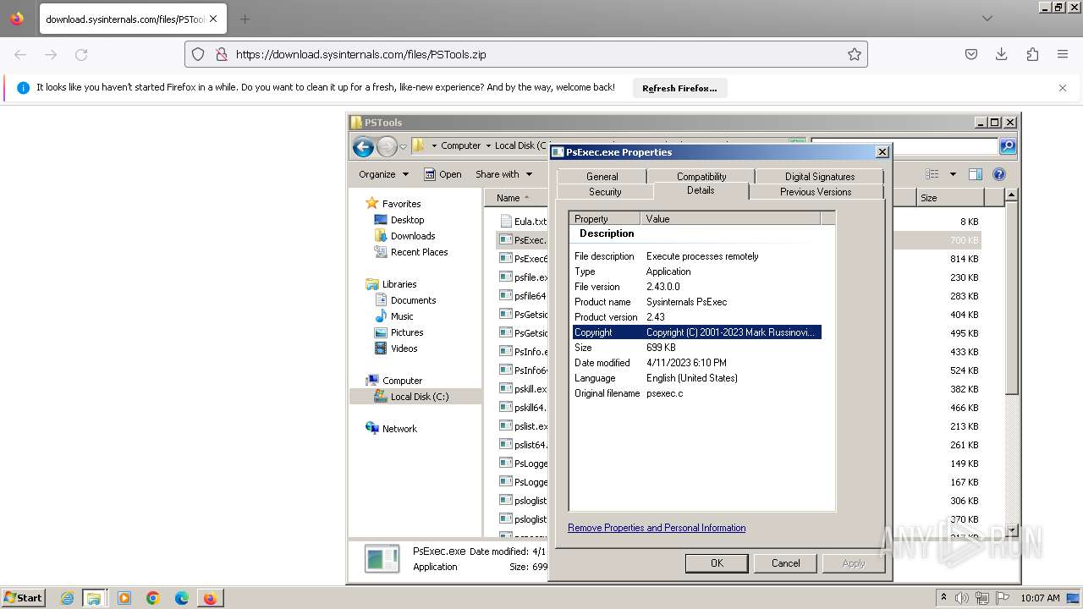The height and width of the screenshot is (609, 1083).
Task: Open Pictures library
Action: (x=407, y=332)
